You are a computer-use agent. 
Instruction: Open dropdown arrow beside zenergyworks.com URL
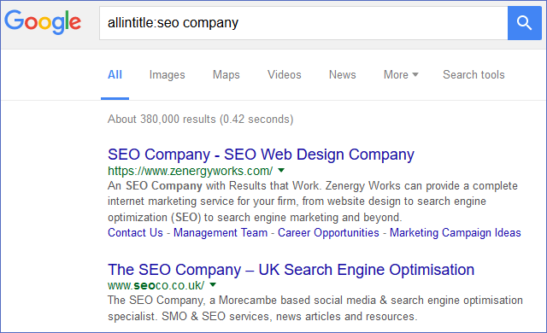point(281,170)
